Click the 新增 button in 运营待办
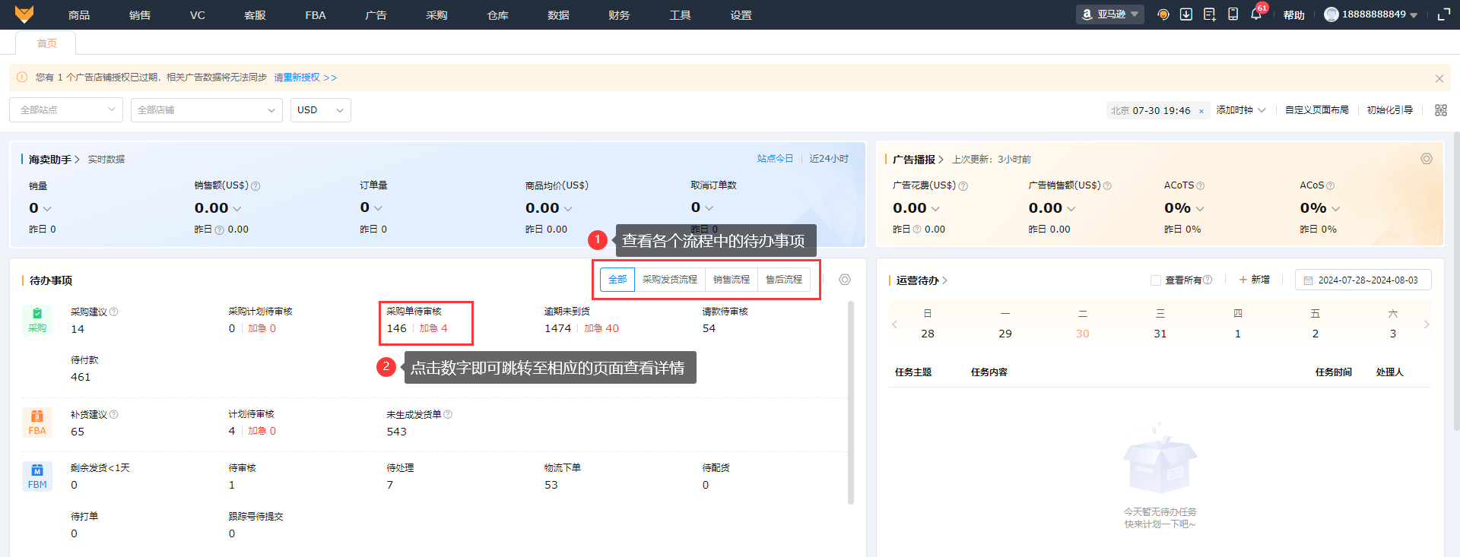The image size is (1460, 557). (1254, 280)
